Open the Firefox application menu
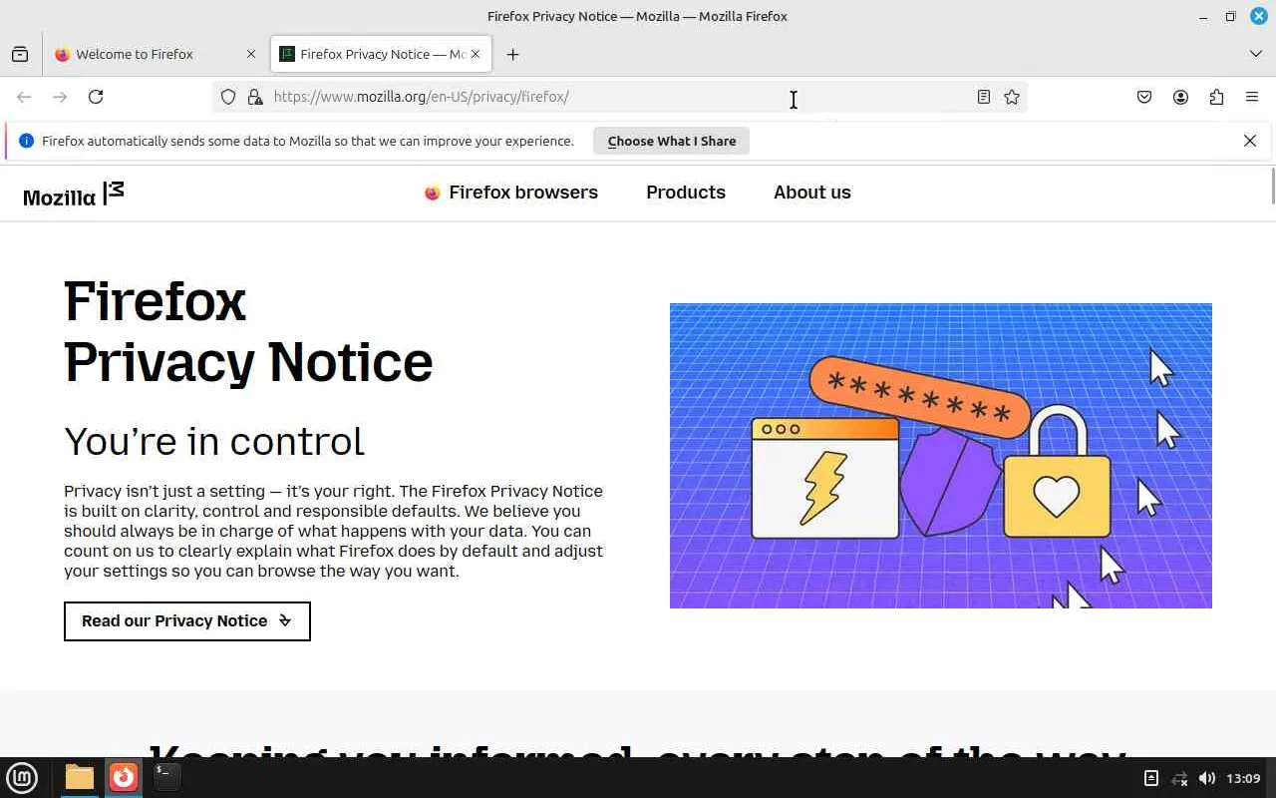 (x=1252, y=97)
